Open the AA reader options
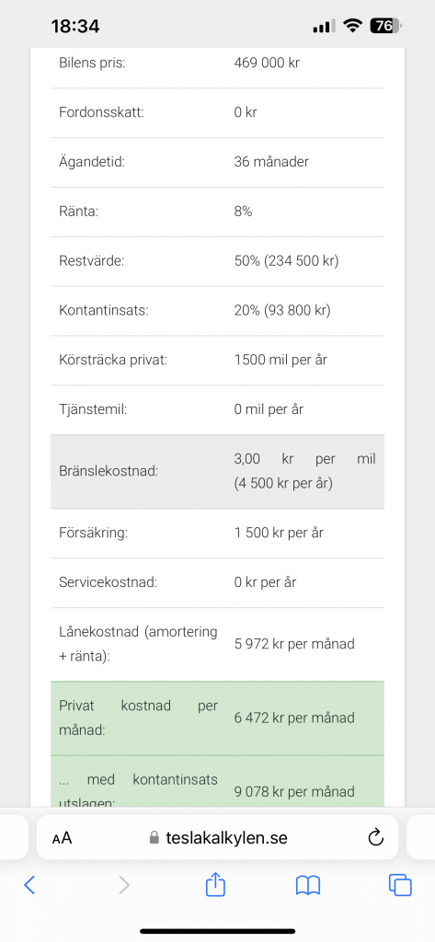 [62, 837]
